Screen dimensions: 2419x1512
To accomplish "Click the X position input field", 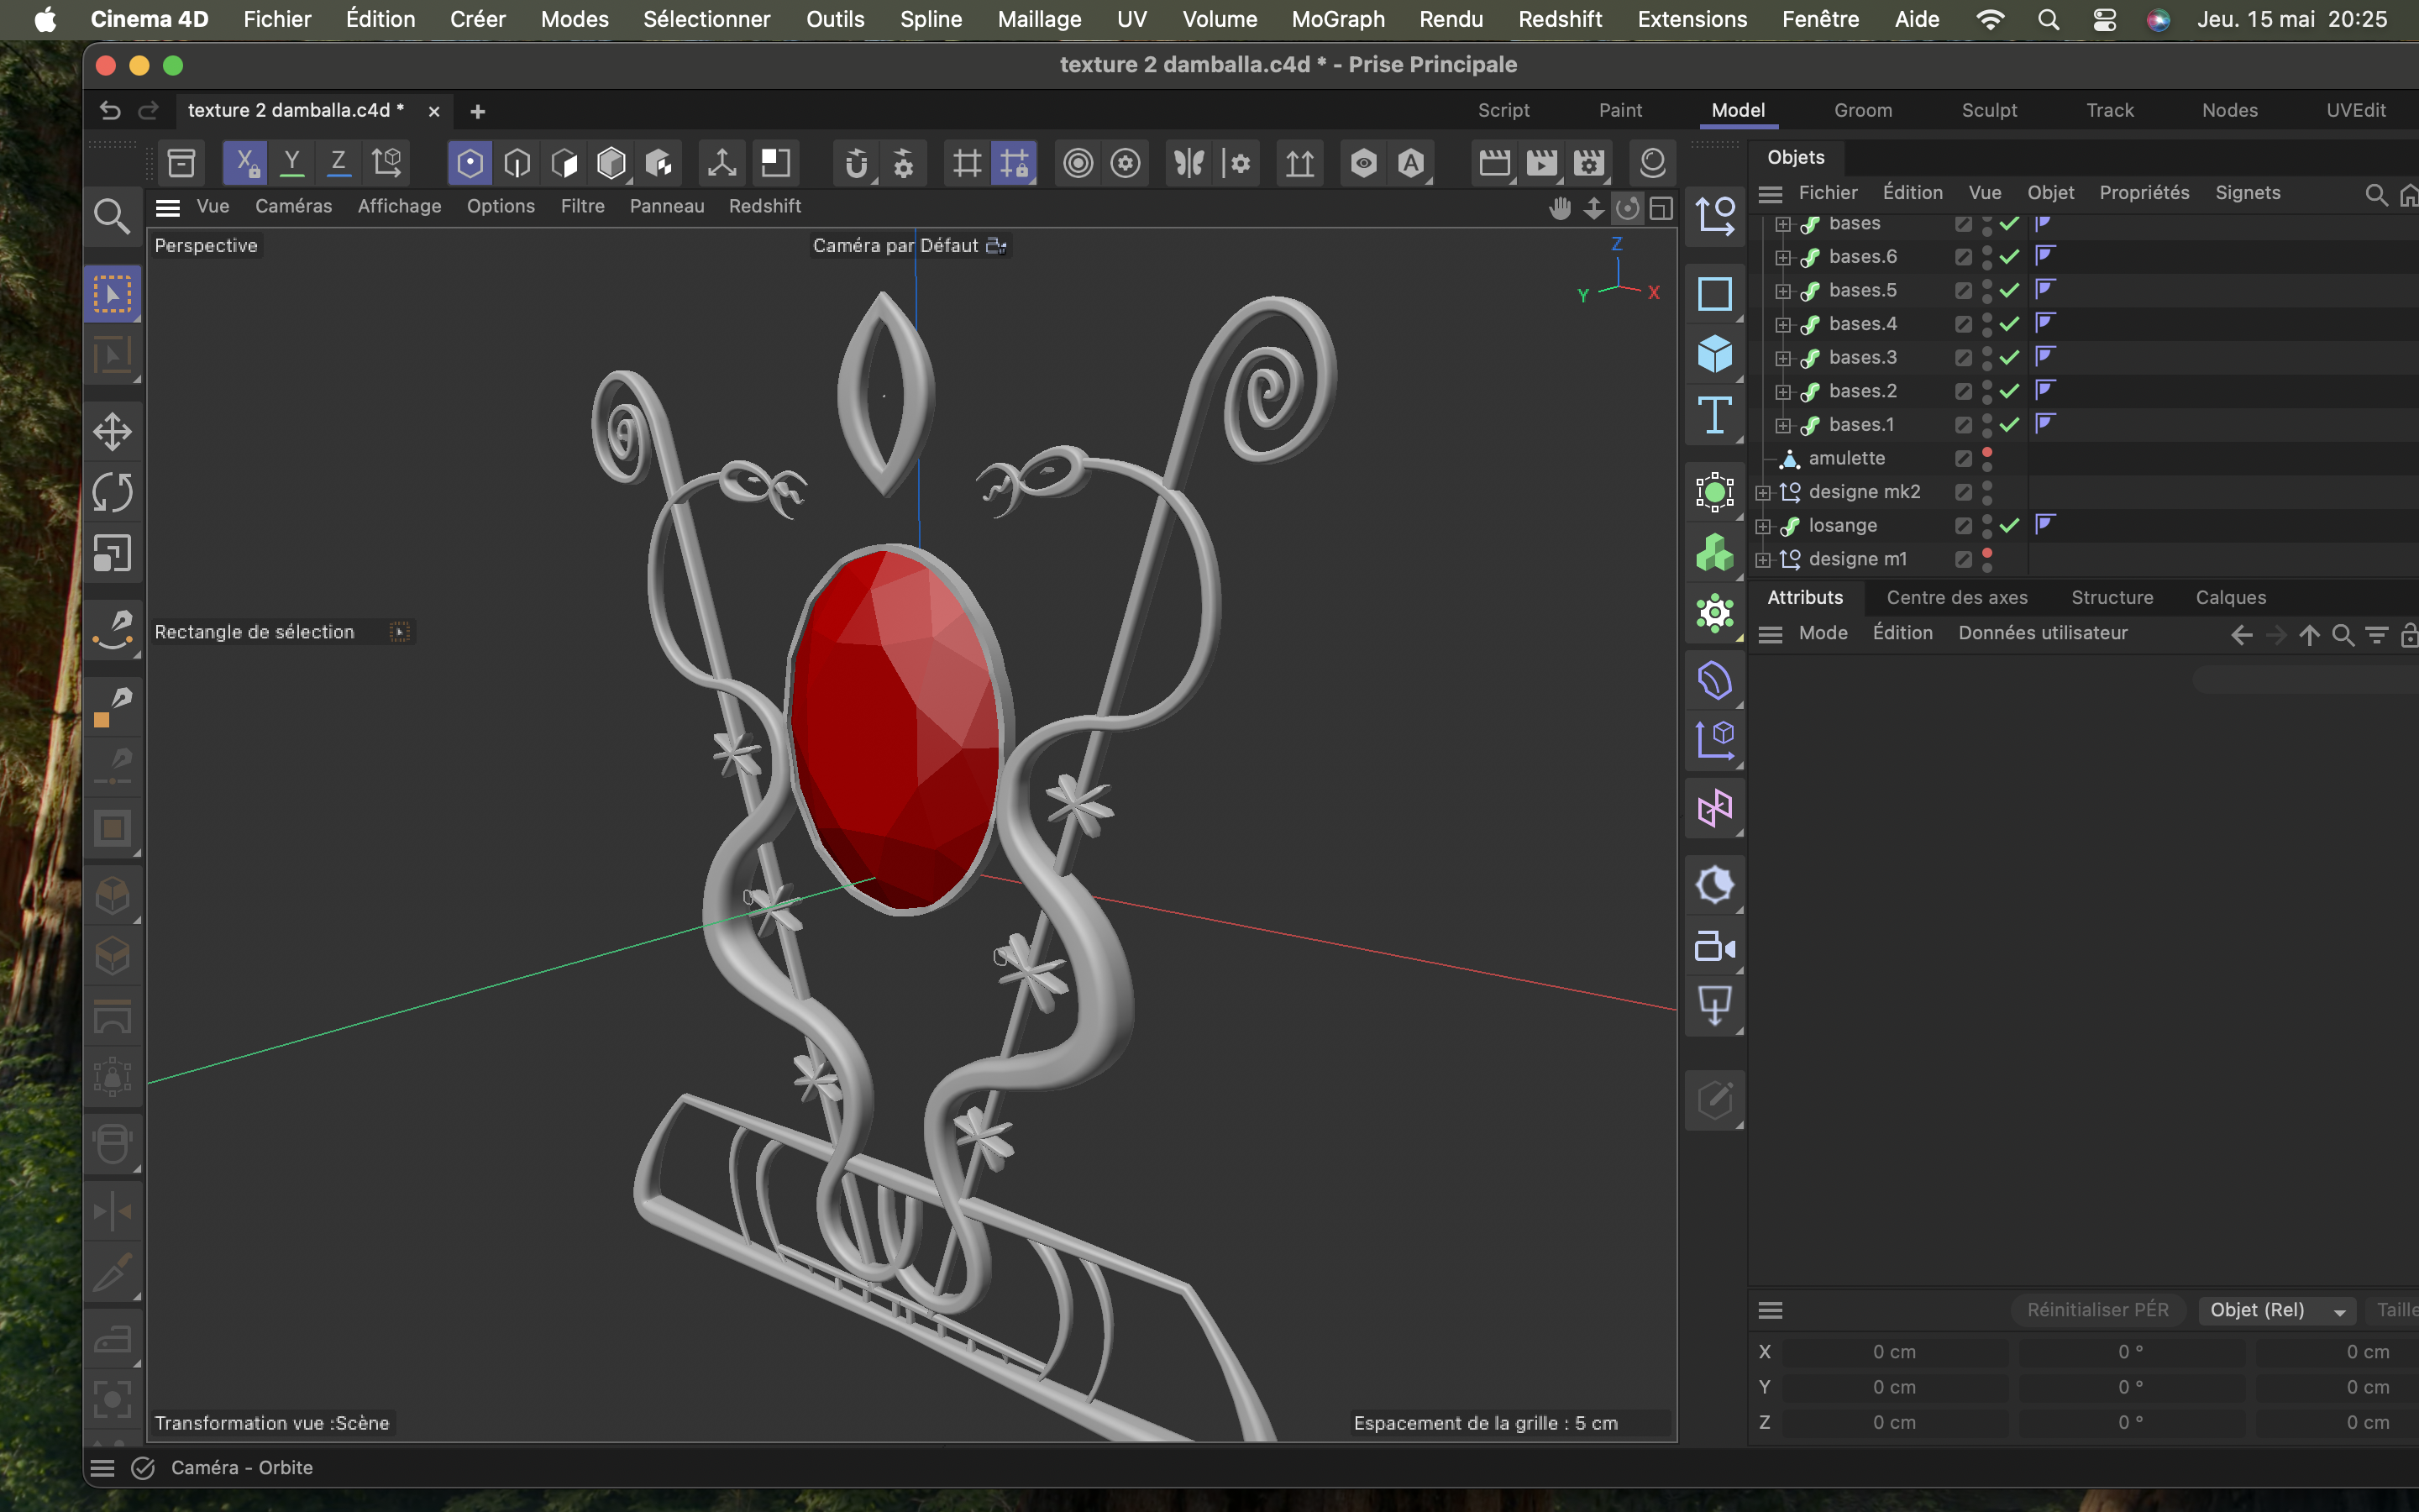I will tap(1894, 1352).
